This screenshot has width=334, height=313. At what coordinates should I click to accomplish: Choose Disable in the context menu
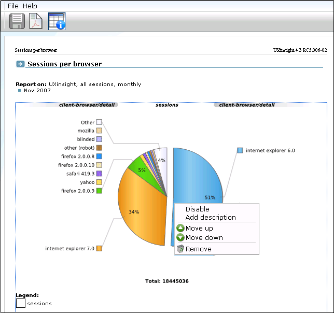point(198,209)
